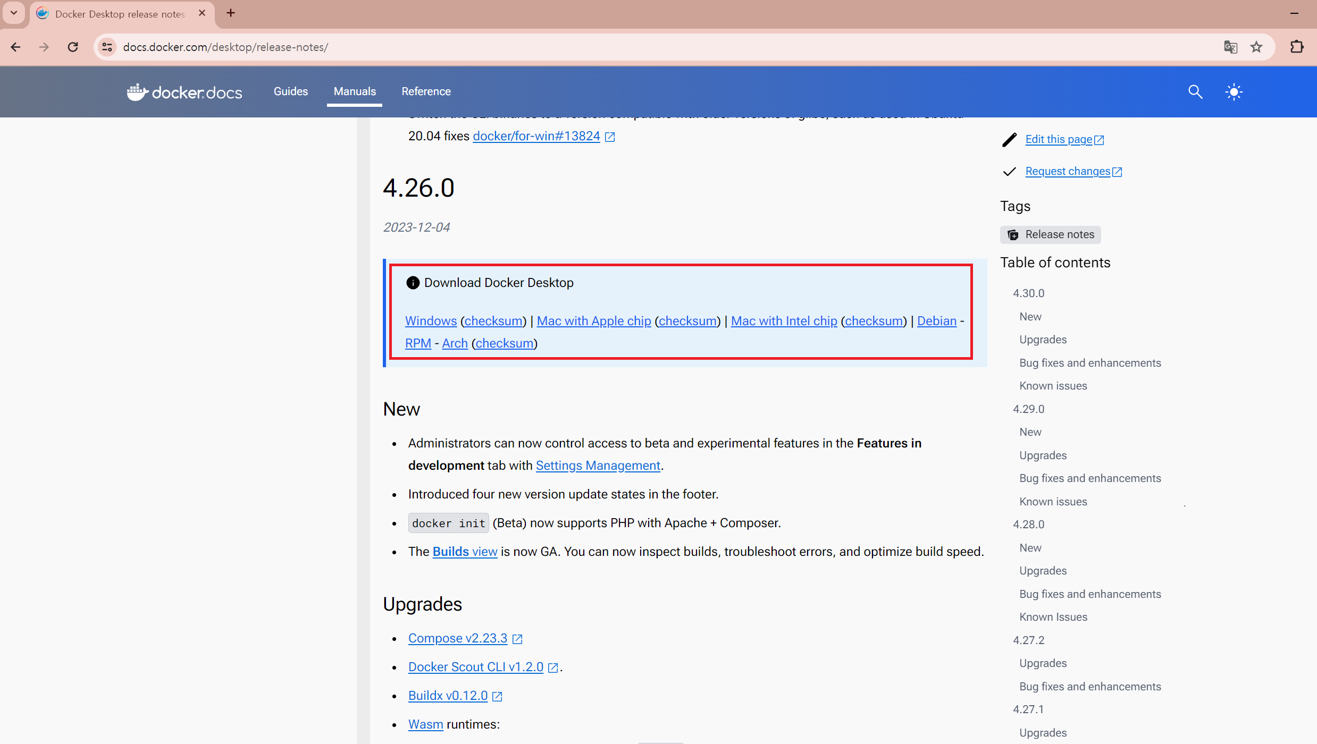This screenshot has width=1317, height=744.
Task: Open the Settings Management link
Action: (598, 466)
